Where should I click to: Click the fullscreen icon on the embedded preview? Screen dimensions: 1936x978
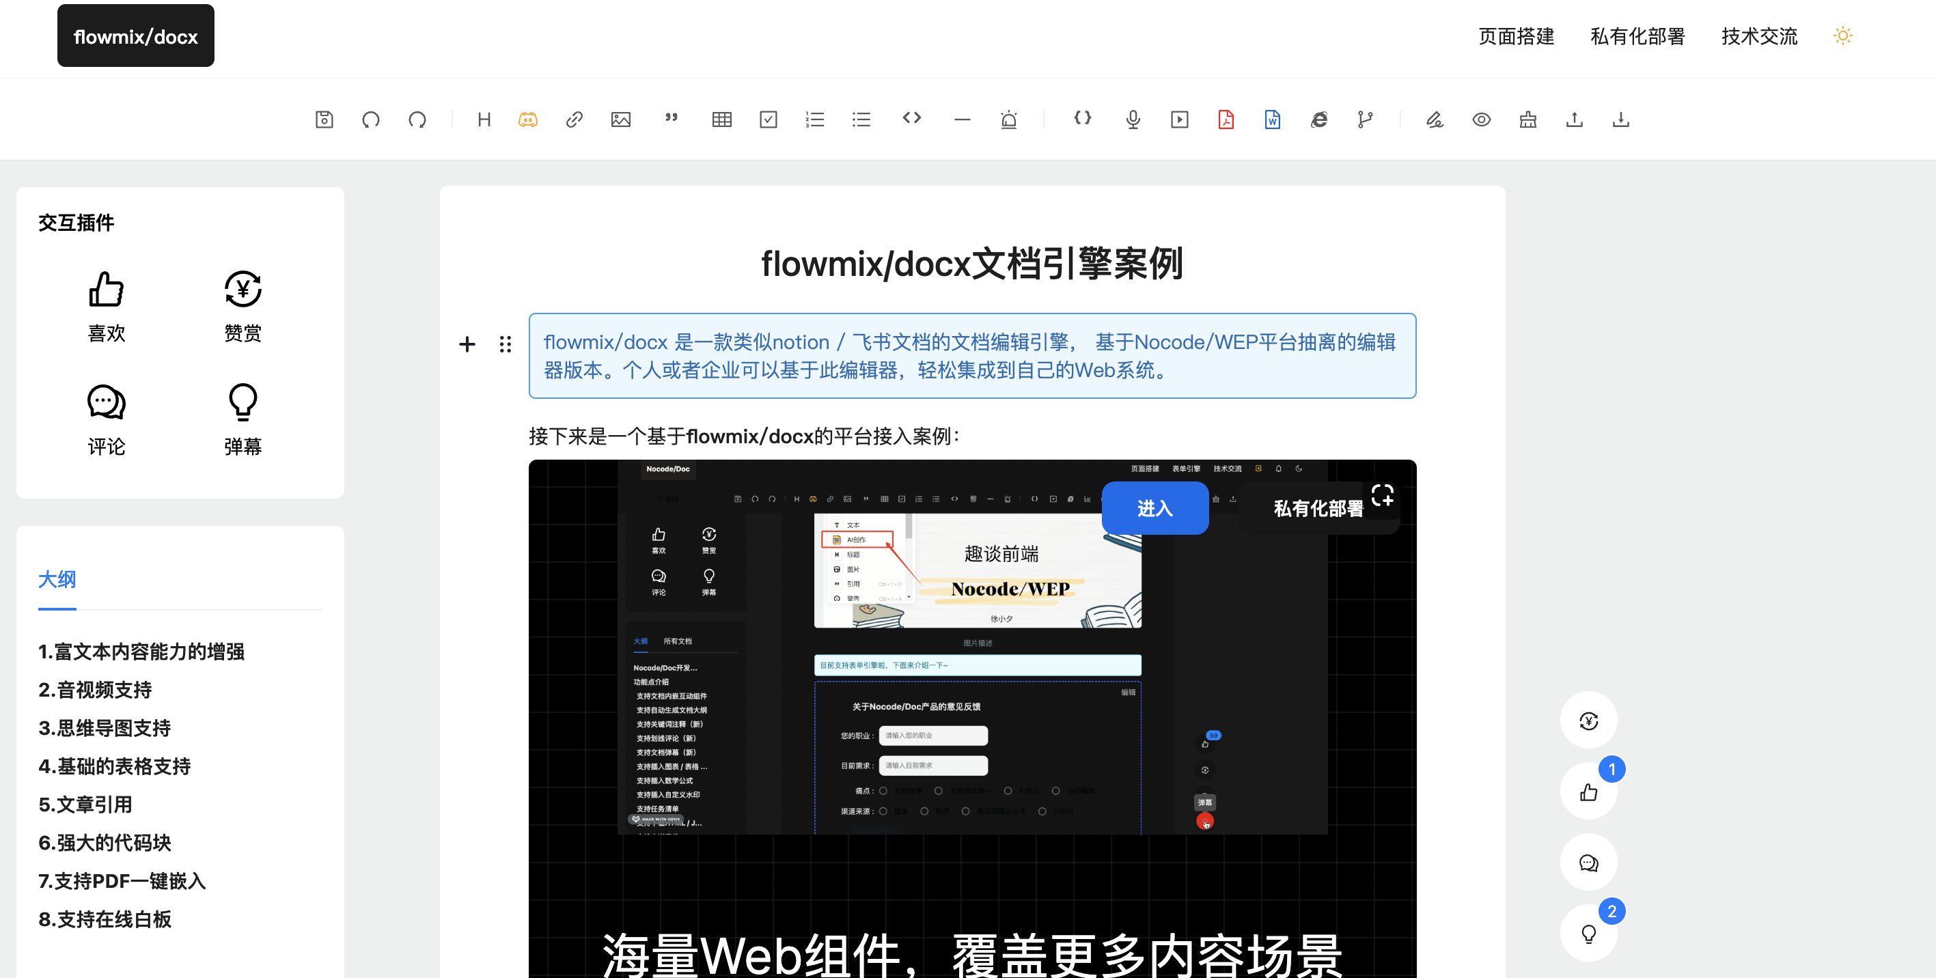pyautogui.click(x=1381, y=495)
